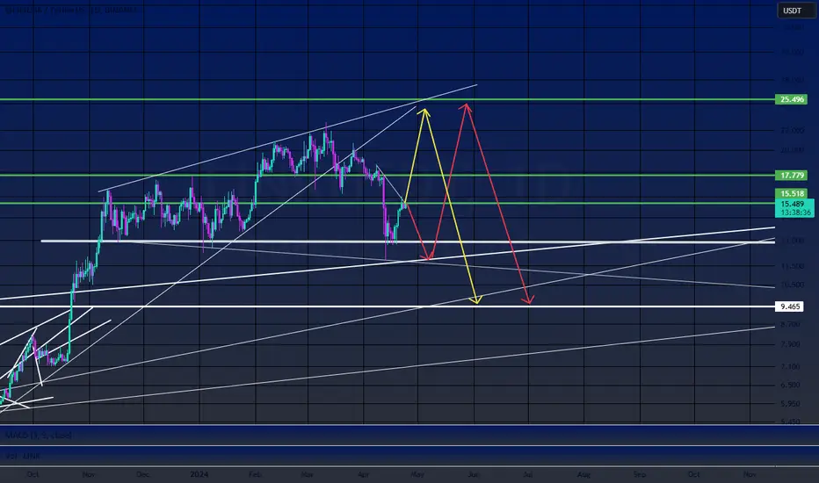Open the USDT currency selector

(796, 11)
